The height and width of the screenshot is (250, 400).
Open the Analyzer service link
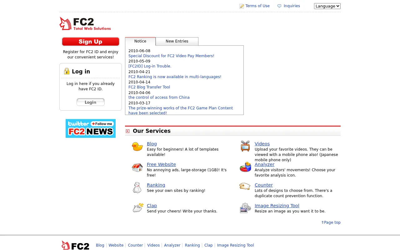(264, 164)
